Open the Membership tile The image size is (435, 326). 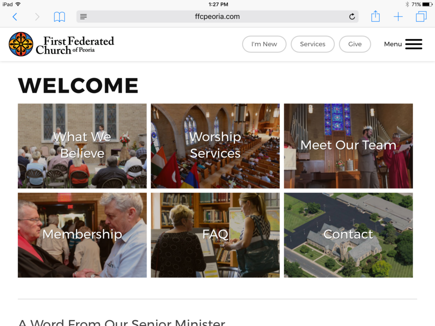click(x=82, y=235)
